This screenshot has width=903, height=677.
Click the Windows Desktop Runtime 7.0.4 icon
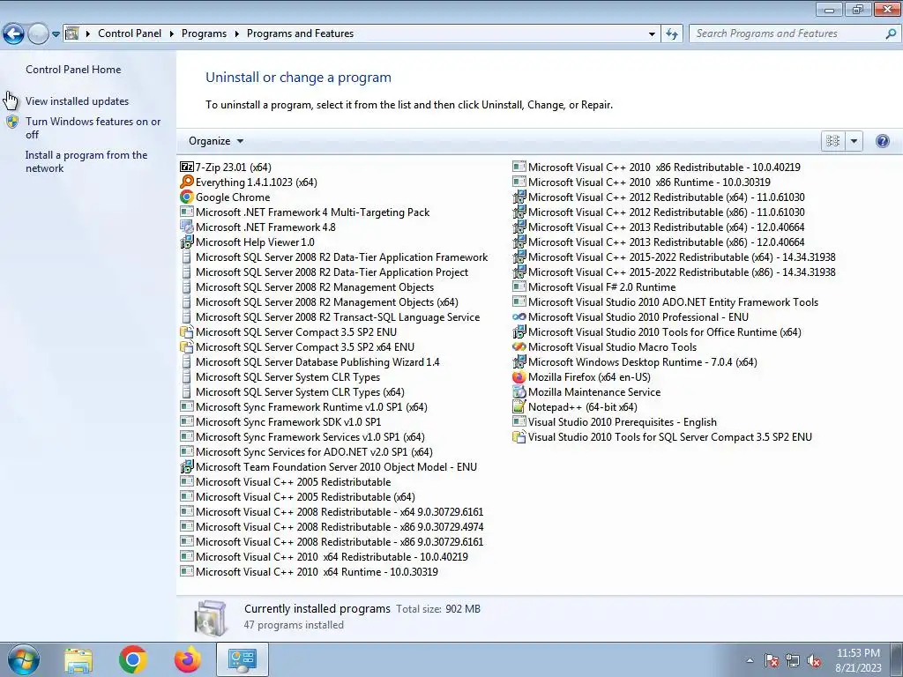click(519, 362)
